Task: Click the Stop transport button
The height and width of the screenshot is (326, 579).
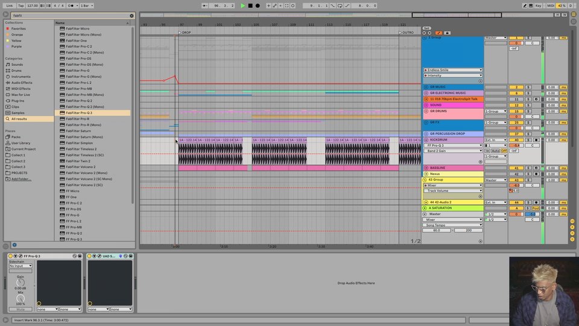Action: pyautogui.click(x=250, y=5)
